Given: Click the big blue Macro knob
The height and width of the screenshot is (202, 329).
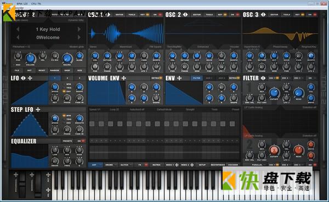Looking at the screenshot, I should pos(67,58).
